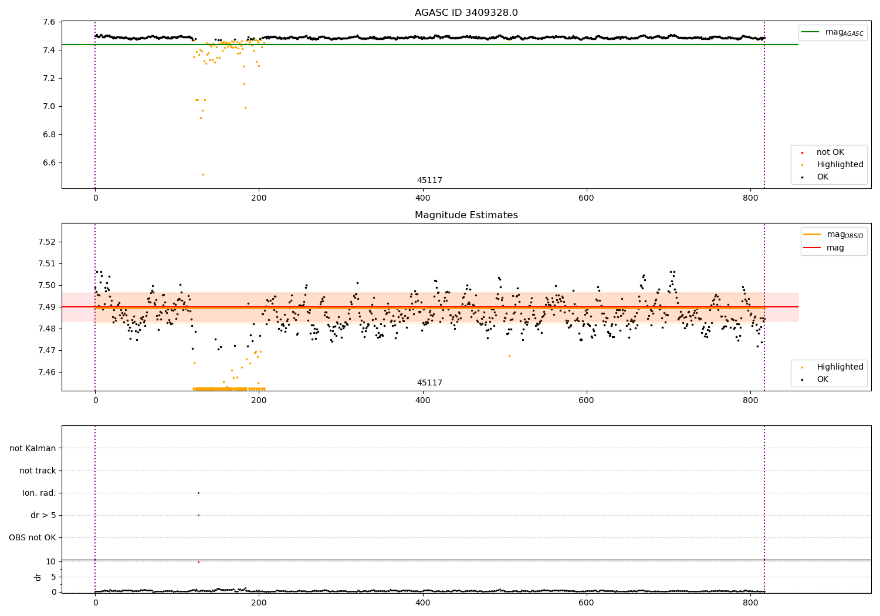The image size is (880, 616).
Task: Click the "OBS not OK" row label
Action: pos(32,537)
